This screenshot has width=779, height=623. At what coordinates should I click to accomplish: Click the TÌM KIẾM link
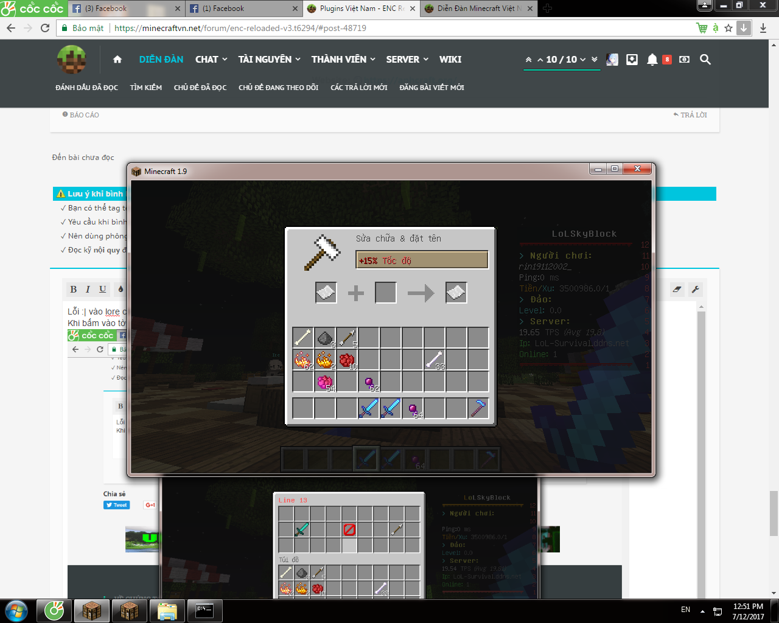coord(146,88)
